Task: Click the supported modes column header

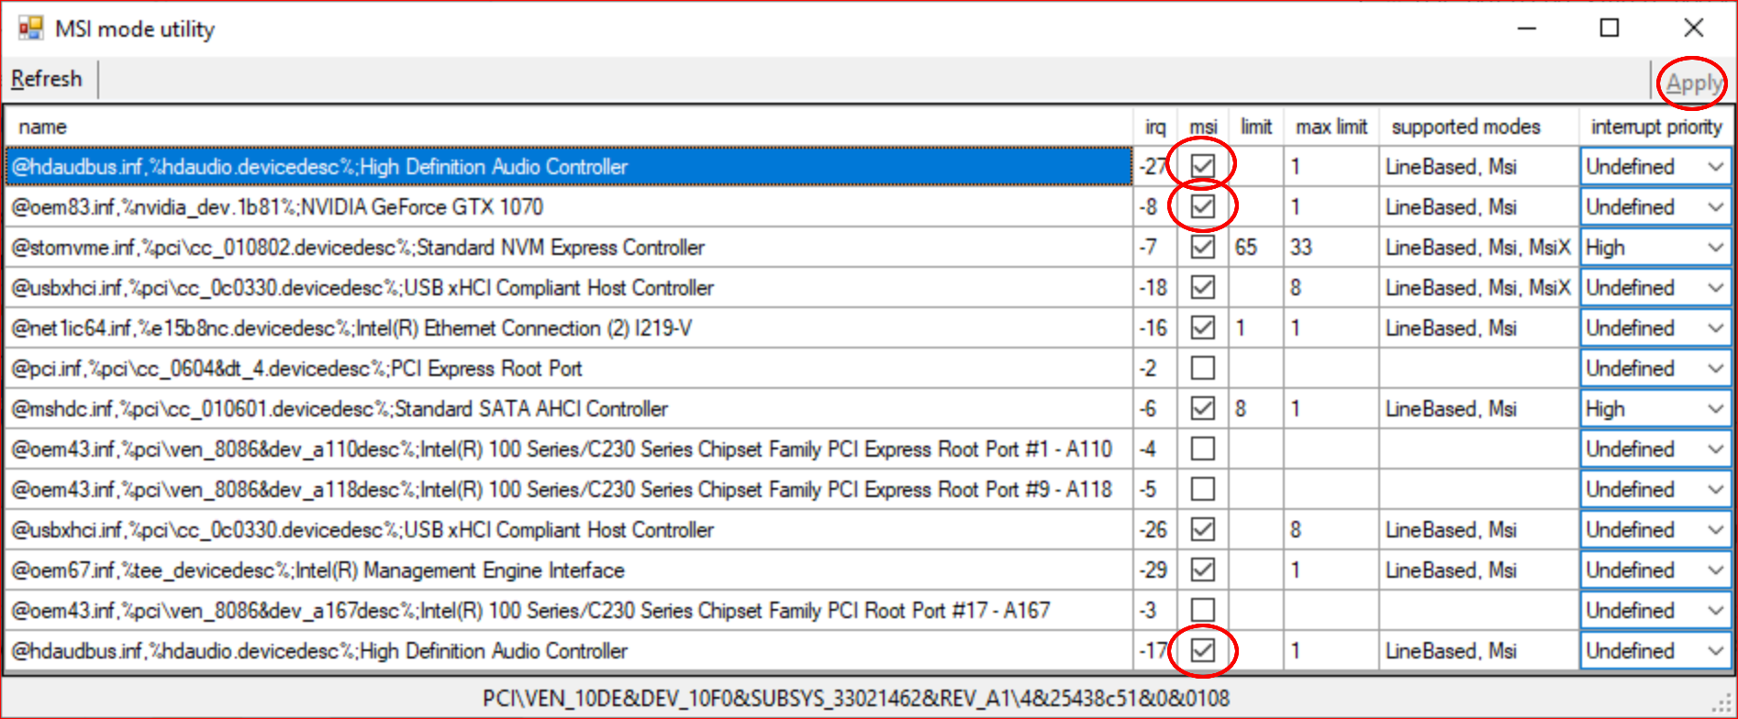Action: (1478, 127)
